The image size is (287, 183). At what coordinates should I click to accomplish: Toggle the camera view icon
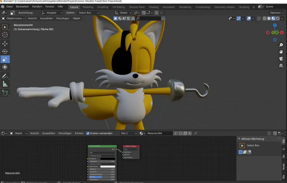click(281, 59)
